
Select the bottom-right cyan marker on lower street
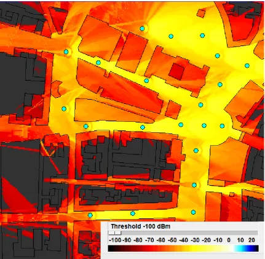point(193,212)
